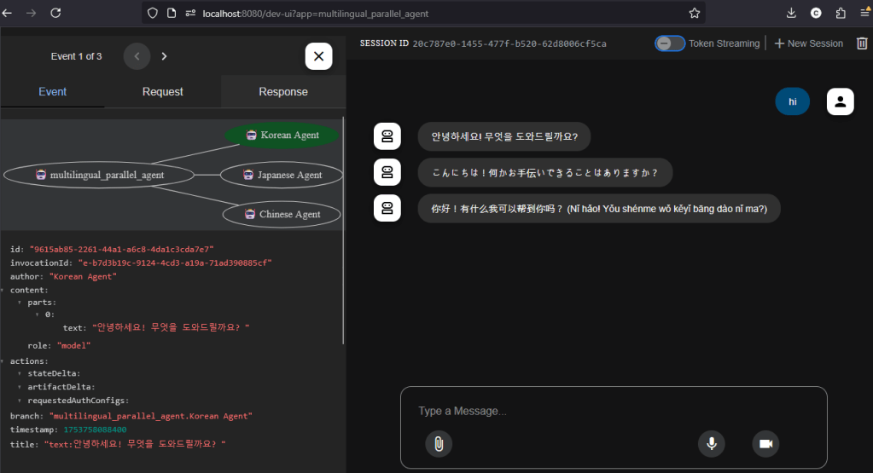Start a New Session

tap(807, 43)
